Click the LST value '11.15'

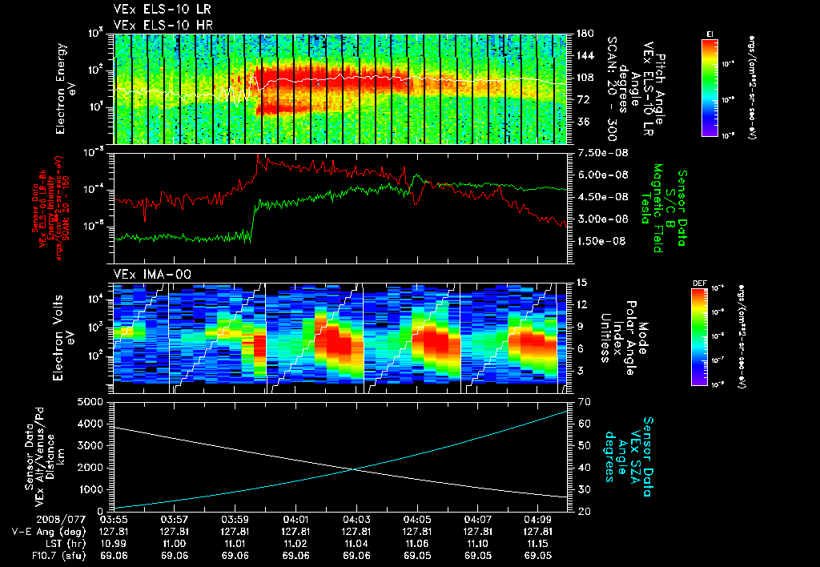pos(538,544)
